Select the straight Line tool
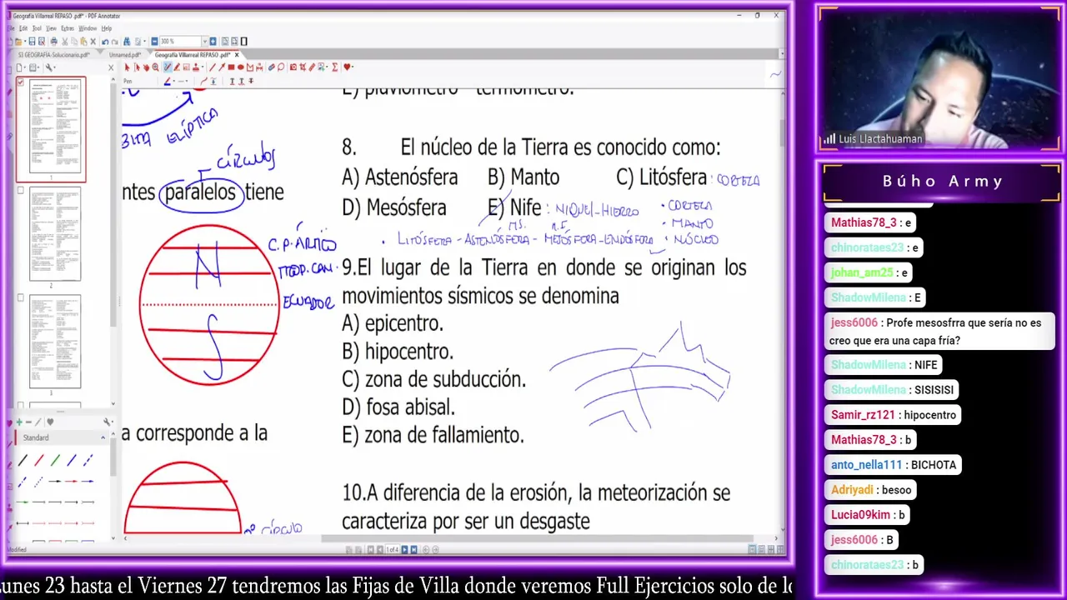 pyautogui.click(x=212, y=67)
